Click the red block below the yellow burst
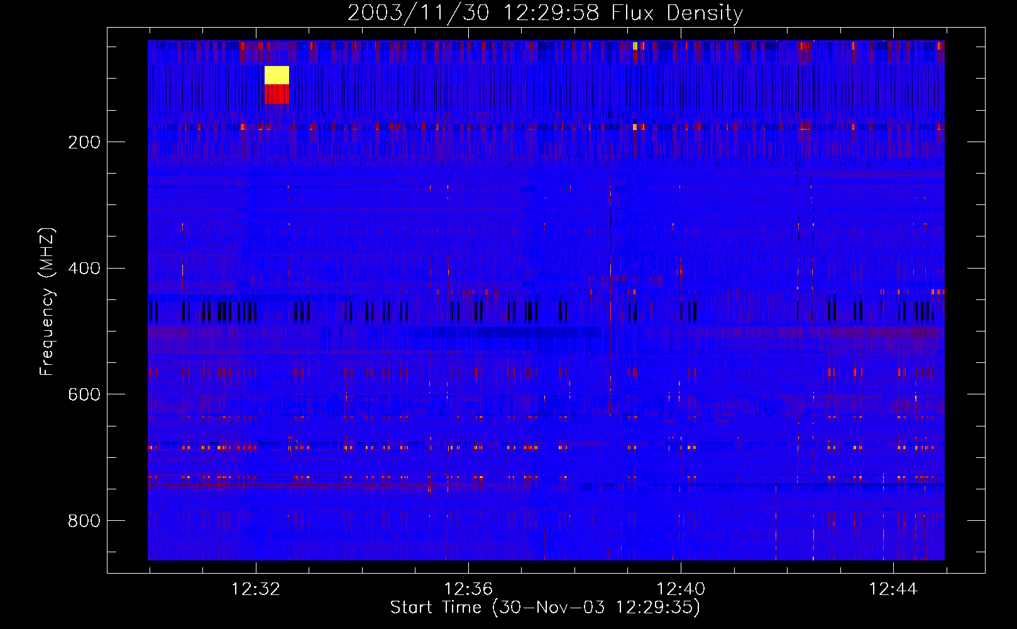The image size is (1017, 629). tap(277, 94)
